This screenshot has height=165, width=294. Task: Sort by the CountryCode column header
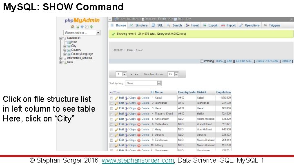click(187, 92)
